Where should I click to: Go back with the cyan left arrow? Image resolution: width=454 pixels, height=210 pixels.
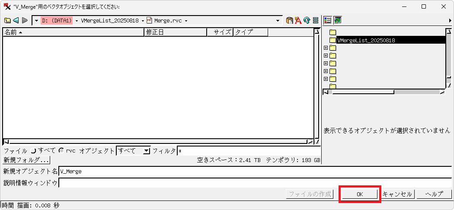click(16, 20)
